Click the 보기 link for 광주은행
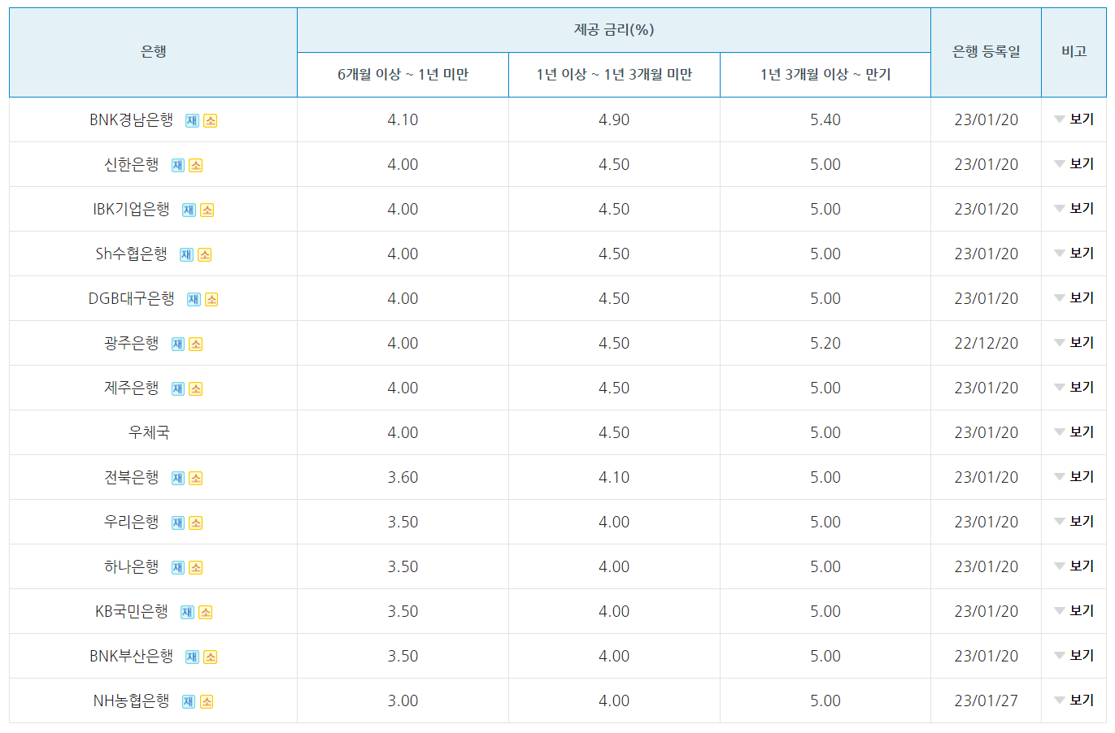1115x733 pixels. 1074,343
